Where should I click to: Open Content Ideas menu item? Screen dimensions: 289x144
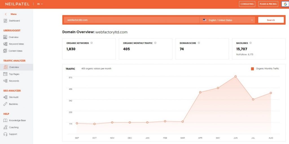tap(16, 51)
